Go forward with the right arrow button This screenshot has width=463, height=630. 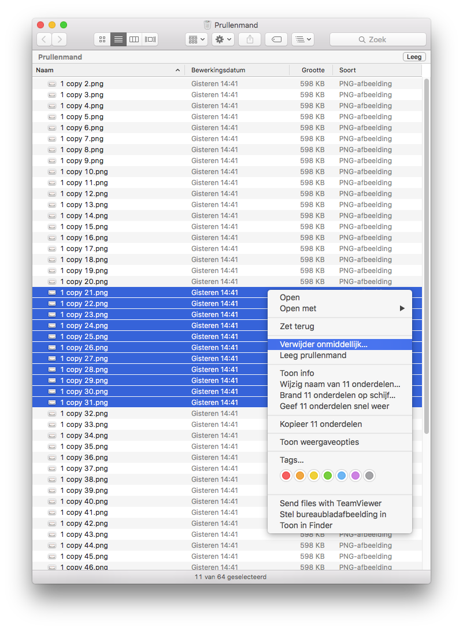[60, 39]
